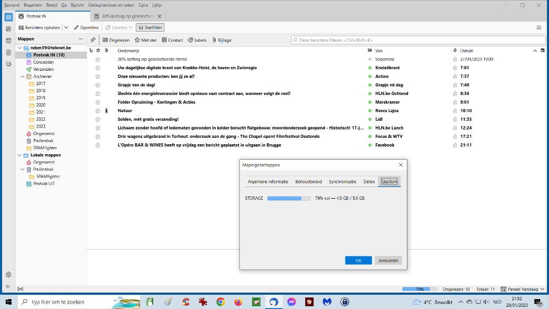The image size is (549, 309).
Task: Open the Extra menu in the menu bar
Action: pos(144,5)
